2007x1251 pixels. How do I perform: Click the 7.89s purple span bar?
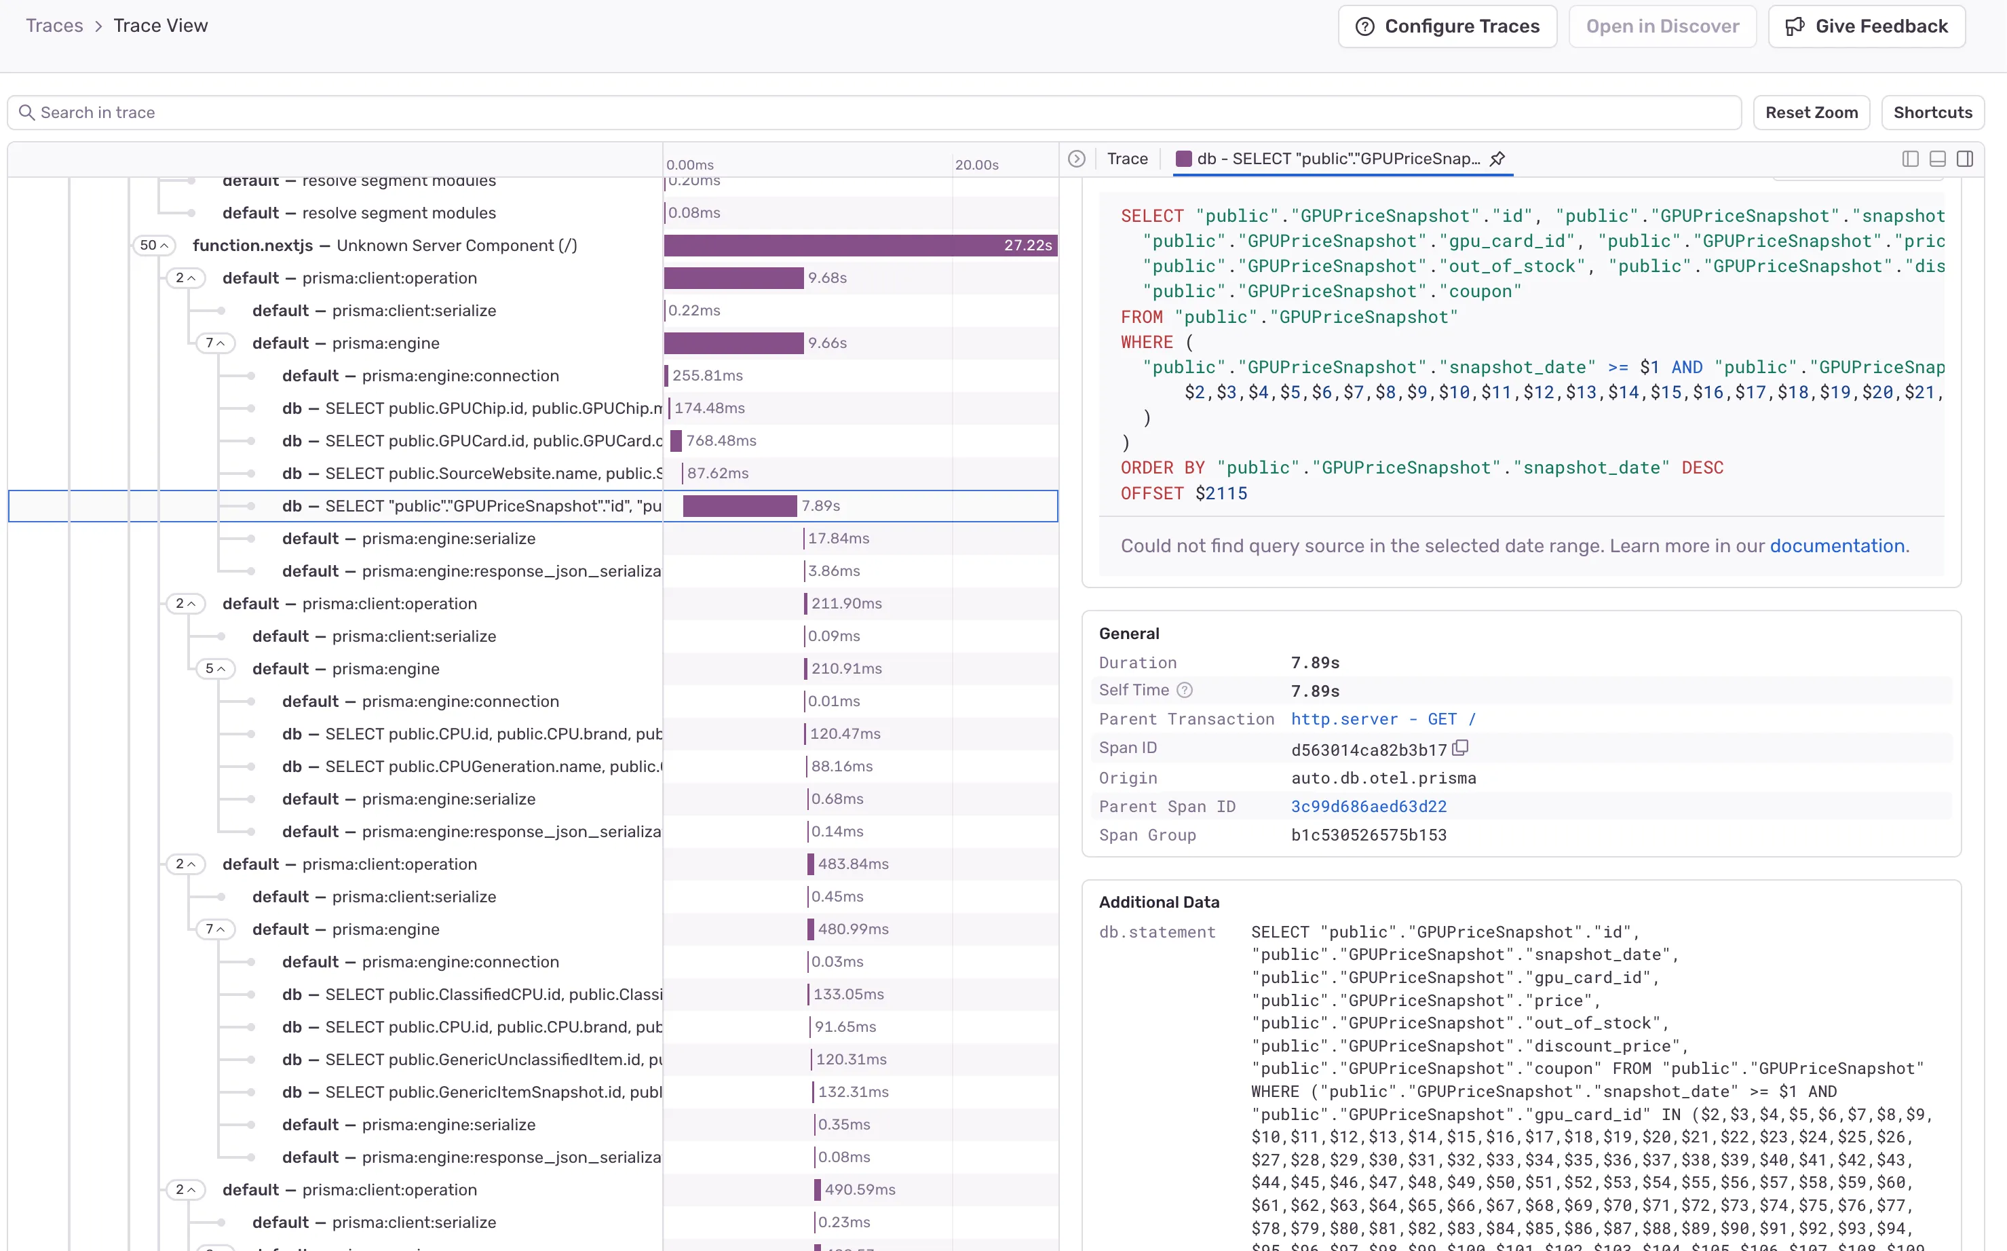pyautogui.click(x=739, y=505)
